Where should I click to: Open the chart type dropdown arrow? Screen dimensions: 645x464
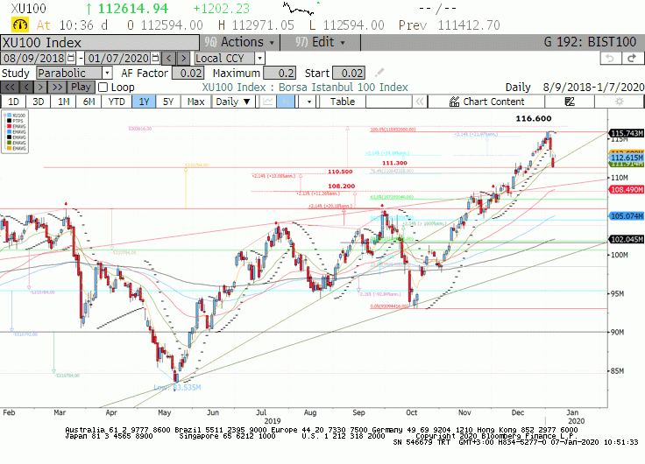pos(309,102)
